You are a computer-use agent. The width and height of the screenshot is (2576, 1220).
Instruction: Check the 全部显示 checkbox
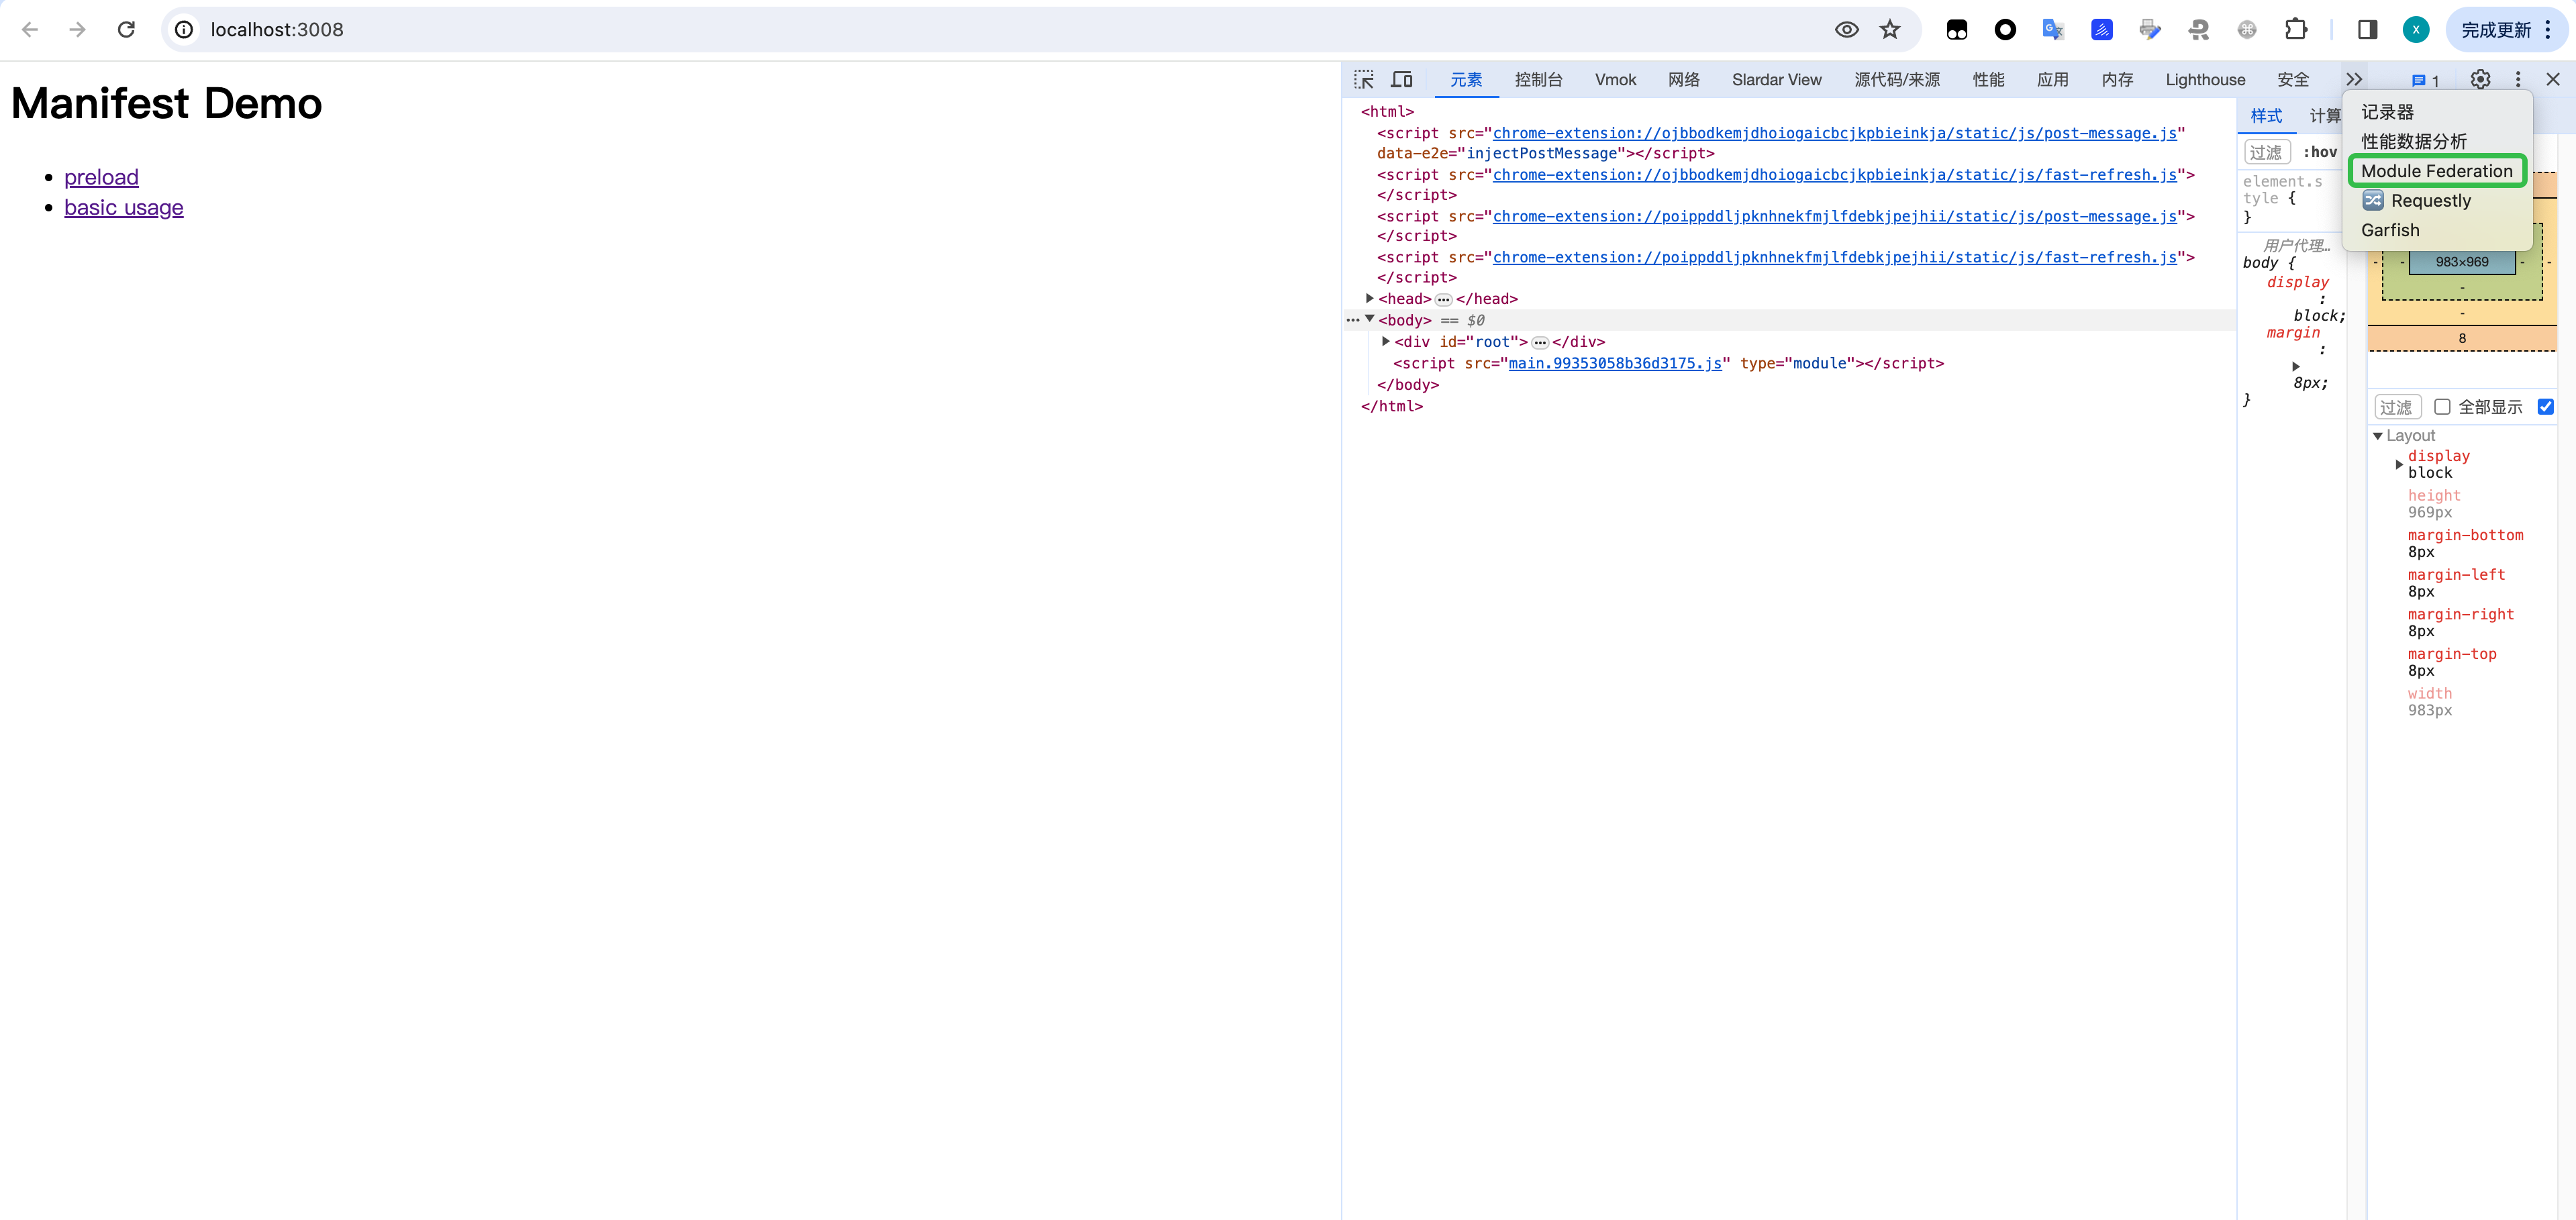pyautogui.click(x=2442, y=407)
